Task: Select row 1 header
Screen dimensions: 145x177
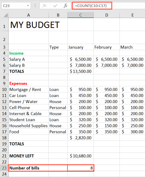Action: point(4,24)
